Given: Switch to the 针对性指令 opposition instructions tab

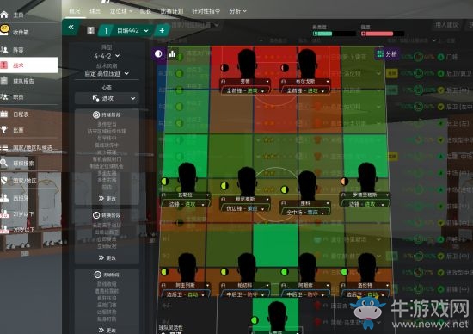Looking at the screenshot, I should 206,11.
